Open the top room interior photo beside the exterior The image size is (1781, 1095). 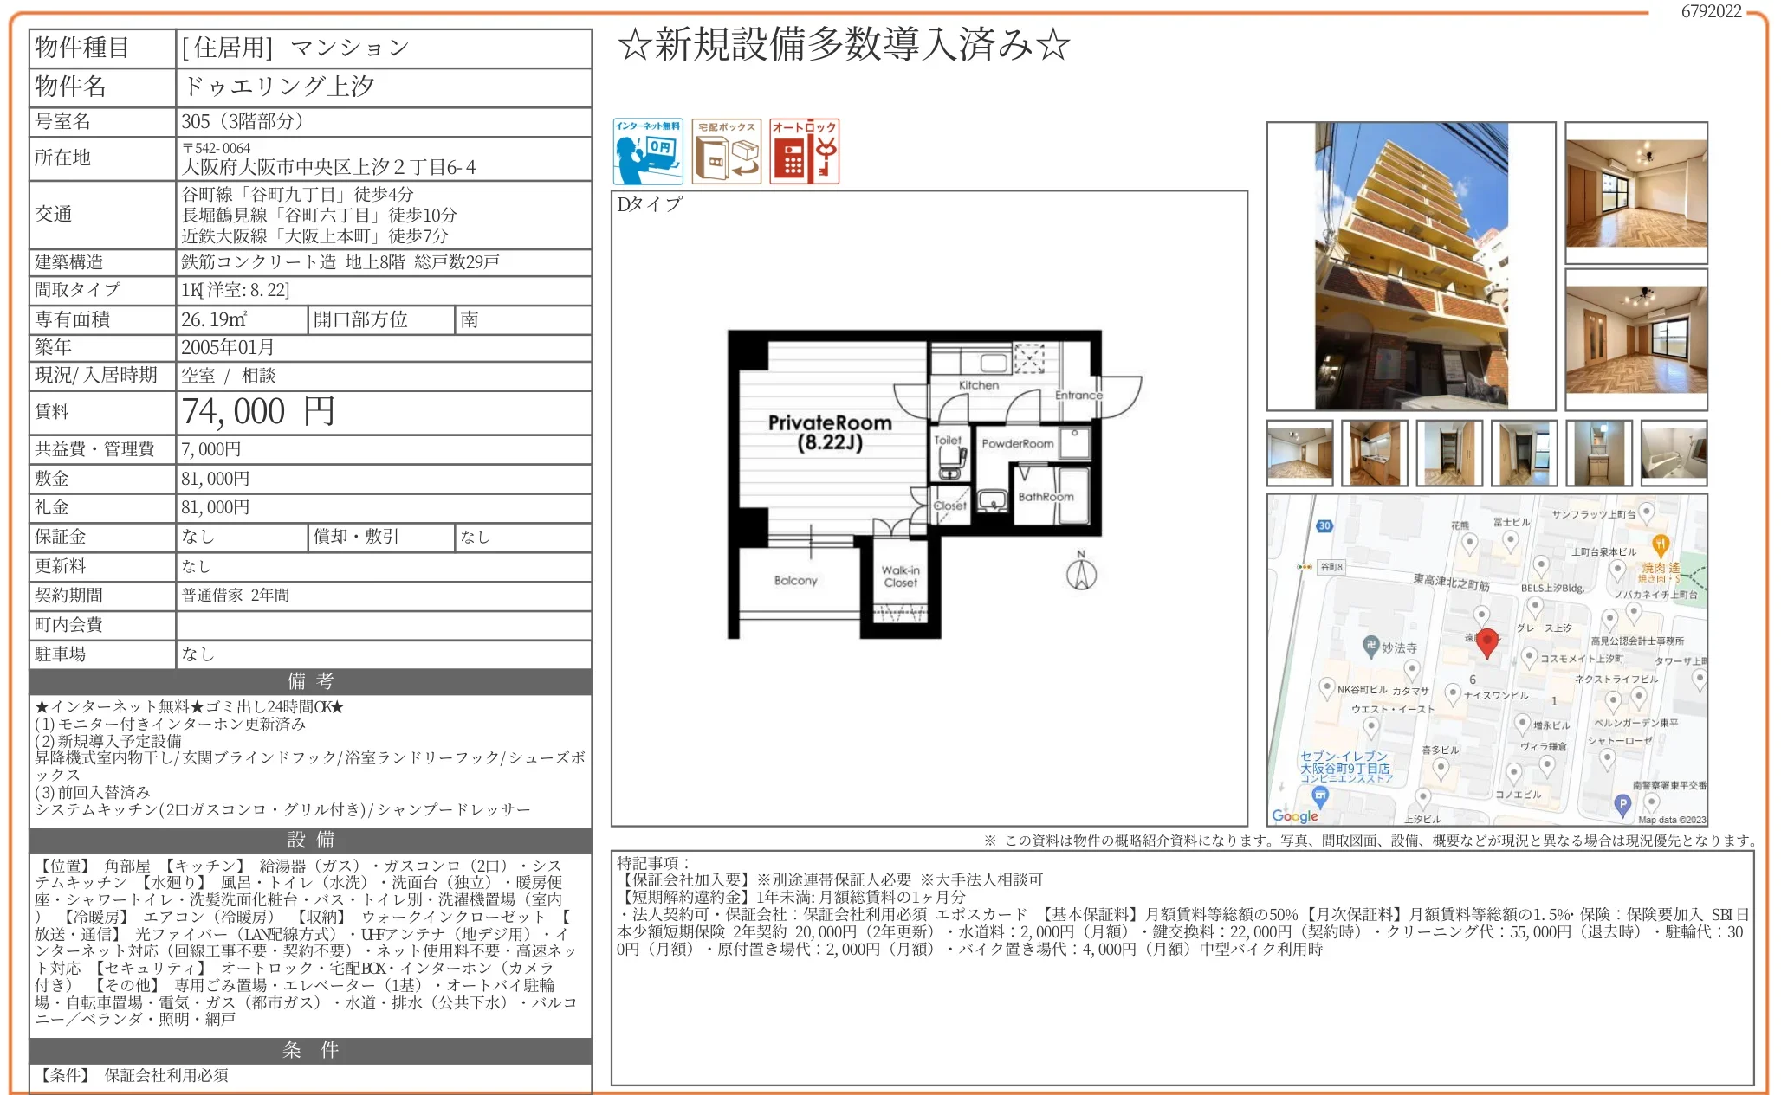(1635, 192)
